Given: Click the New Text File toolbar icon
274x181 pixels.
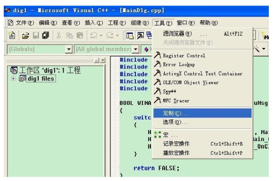Looking at the screenshot, I should point(12,35).
